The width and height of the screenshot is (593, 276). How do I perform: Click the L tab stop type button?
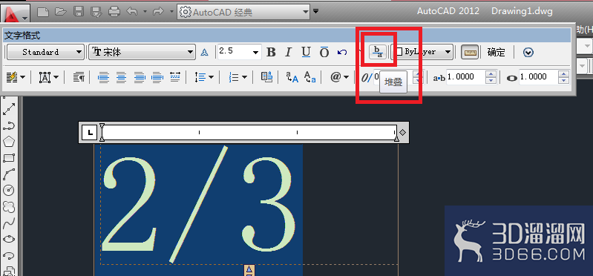point(90,132)
